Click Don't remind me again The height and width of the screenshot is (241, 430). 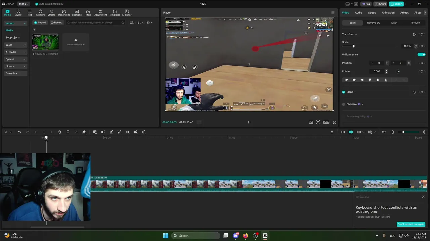pos(411,224)
